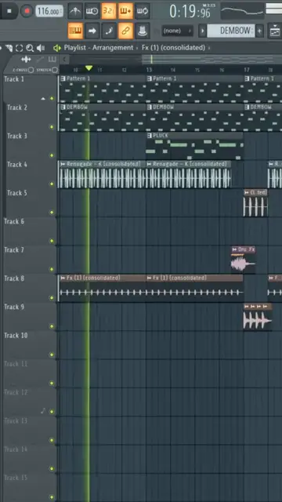Arm recording with the red record button
Screen dimensions: 282x502
[27, 11]
